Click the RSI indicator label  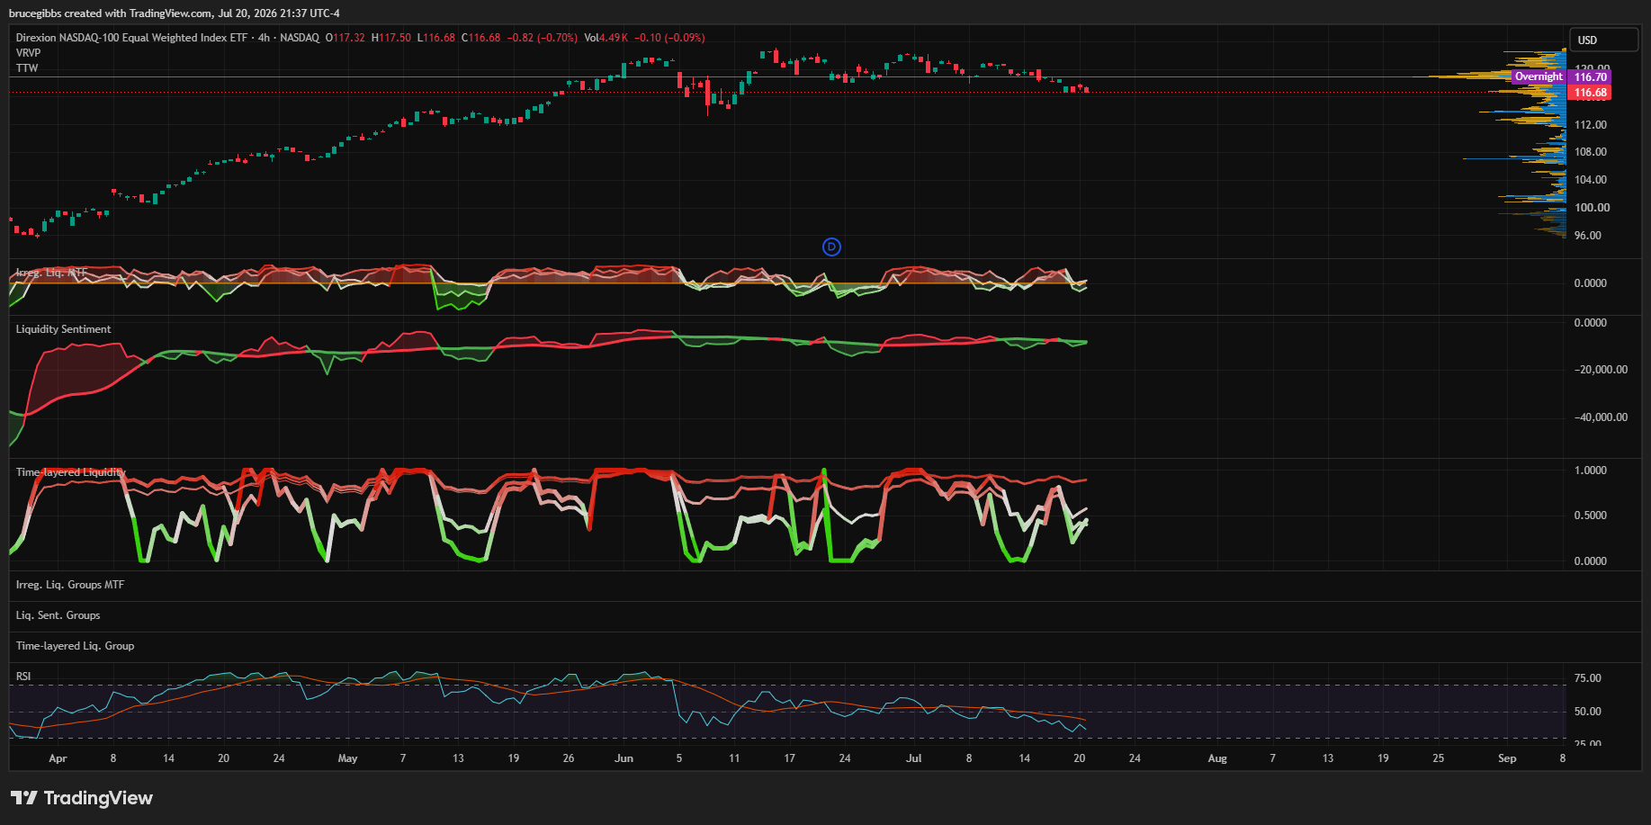(23, 677)
